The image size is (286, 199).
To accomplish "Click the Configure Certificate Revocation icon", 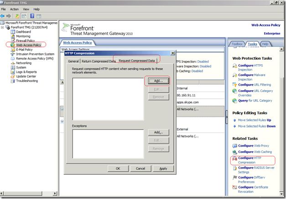I will tap(234, 187).
